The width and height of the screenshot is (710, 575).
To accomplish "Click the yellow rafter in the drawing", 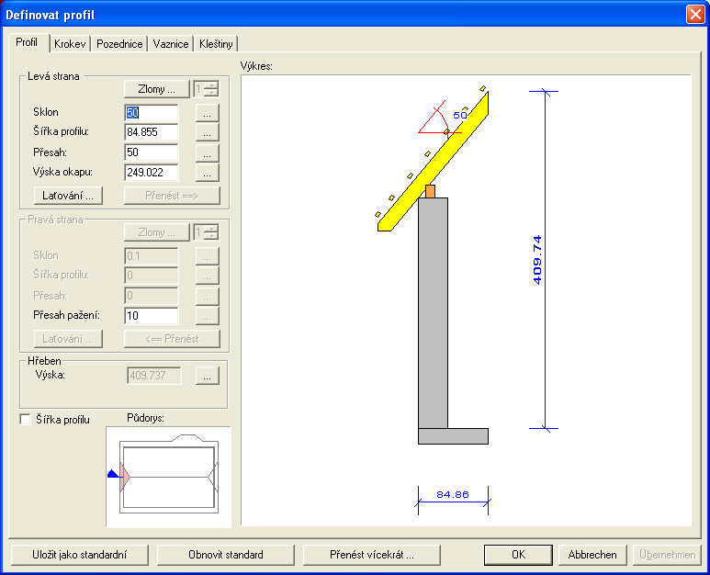I will pos(434,162).
